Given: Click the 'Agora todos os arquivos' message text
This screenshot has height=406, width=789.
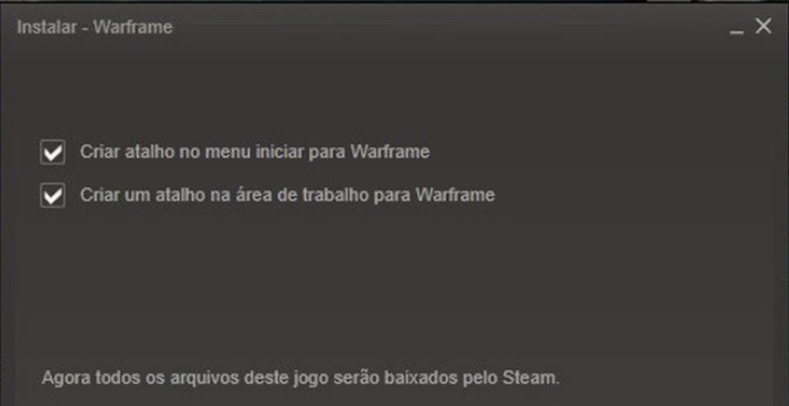Looking at the screenshot, I should coord(301,377).
